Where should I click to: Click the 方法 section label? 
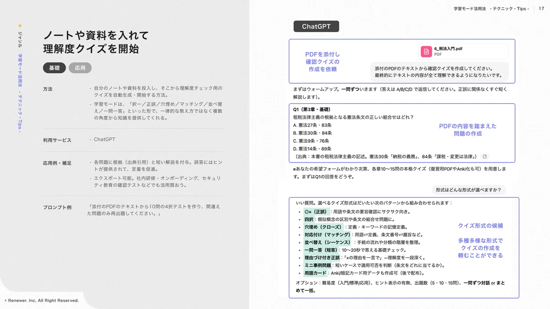point(48,89)
